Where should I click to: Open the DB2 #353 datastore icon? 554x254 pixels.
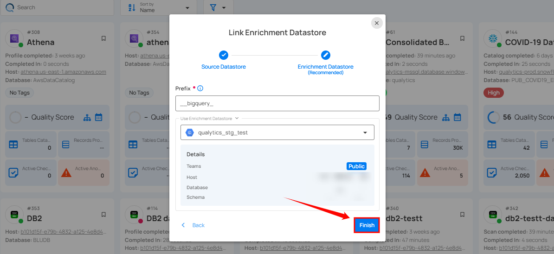point(14,215)
